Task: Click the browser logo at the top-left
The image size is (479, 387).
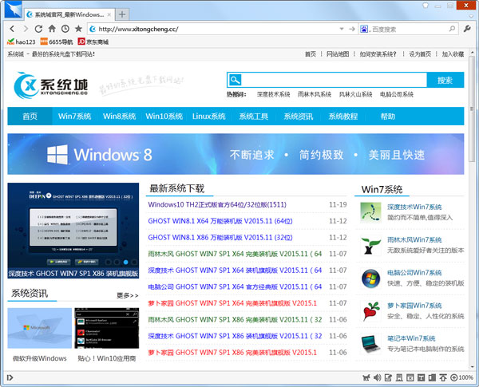Action: (x=14, y=10)
